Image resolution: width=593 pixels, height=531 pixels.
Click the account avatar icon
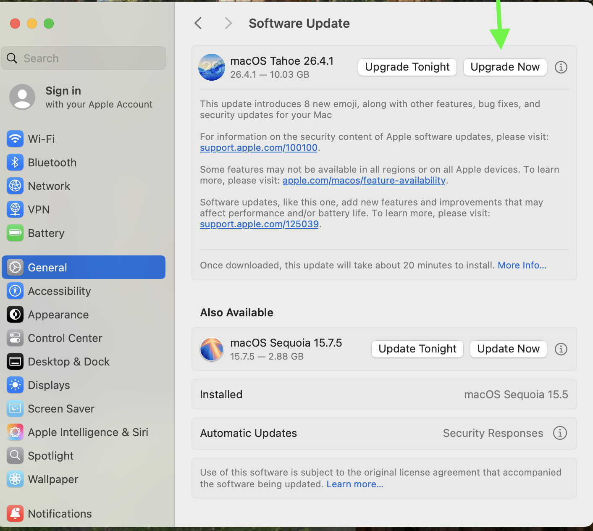22,97
